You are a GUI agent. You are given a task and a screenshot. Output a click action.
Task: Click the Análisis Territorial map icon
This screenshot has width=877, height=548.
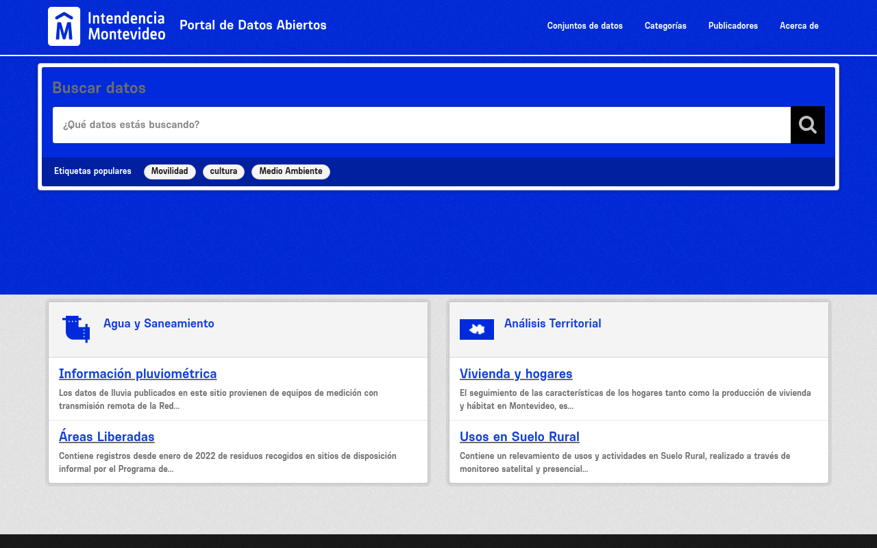(x=477, y=329)
